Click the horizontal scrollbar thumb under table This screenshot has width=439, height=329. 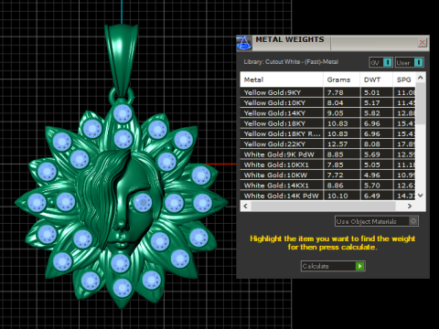pyautogui.click(x=323, y=206)
